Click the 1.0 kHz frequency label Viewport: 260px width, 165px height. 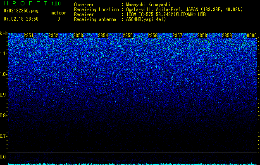point(3,74)
